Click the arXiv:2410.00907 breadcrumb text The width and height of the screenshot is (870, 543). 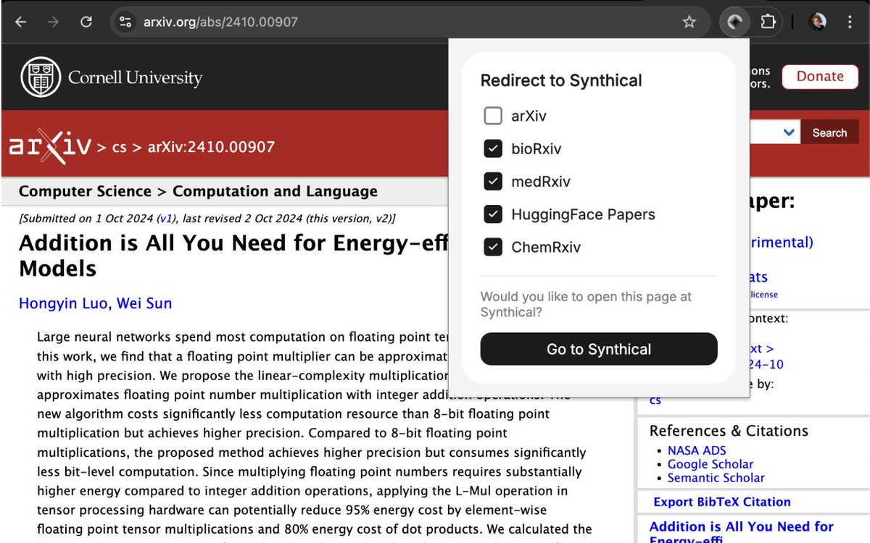(211, 147)
